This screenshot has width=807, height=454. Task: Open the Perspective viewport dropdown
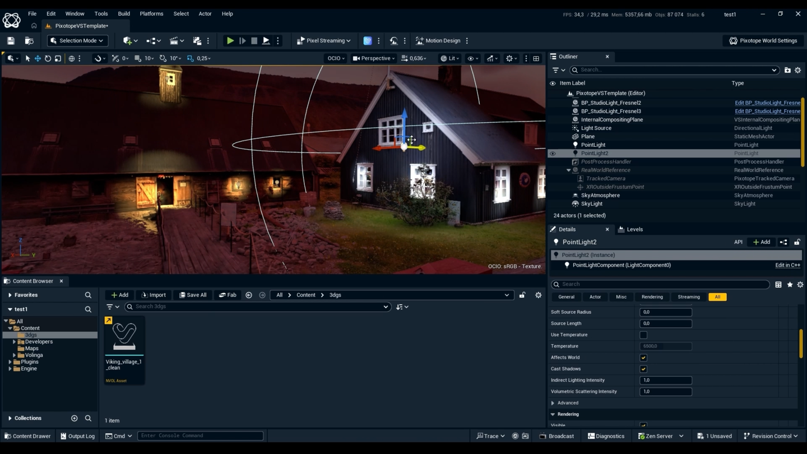coord(373,58)
